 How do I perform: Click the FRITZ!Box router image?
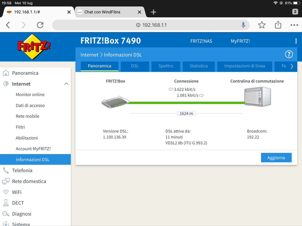115,102
